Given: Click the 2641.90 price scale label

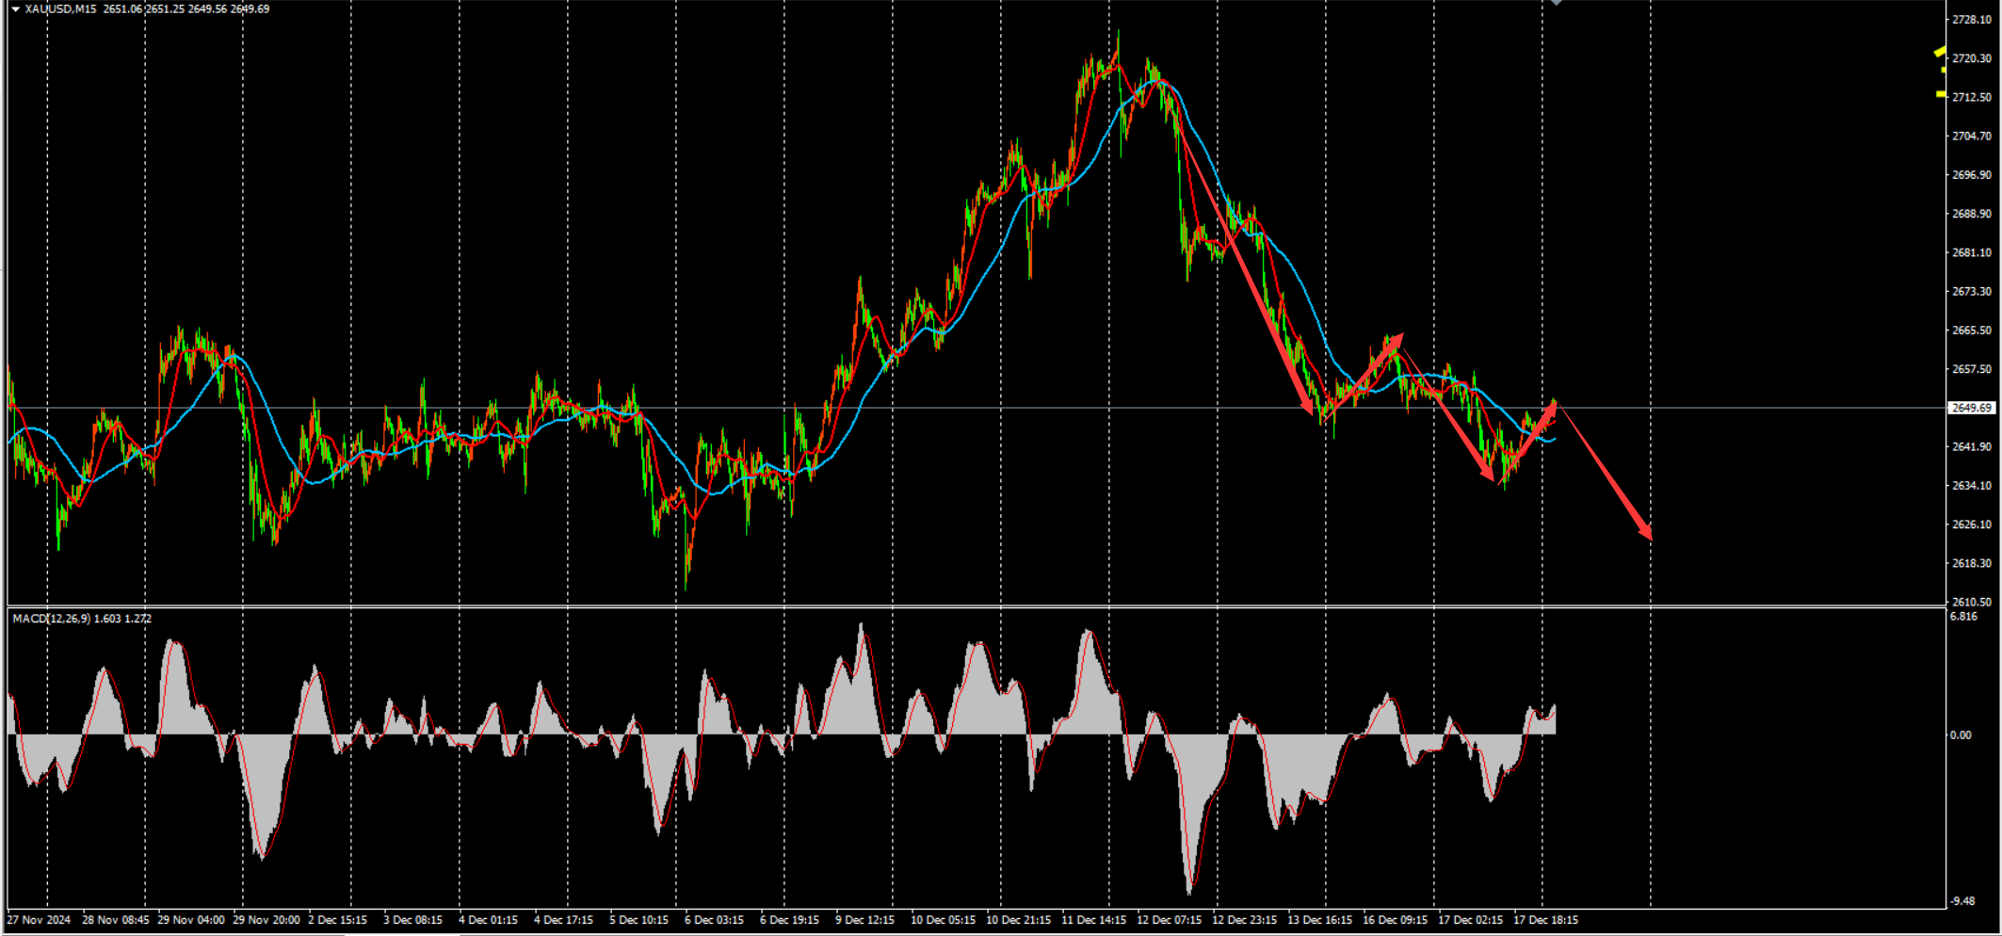Looking at the screenshot, I should click(x=1972, y=446).
